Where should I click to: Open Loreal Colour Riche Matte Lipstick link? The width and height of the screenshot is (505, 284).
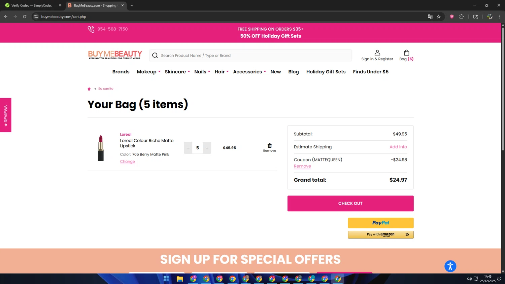click(147, 143)
